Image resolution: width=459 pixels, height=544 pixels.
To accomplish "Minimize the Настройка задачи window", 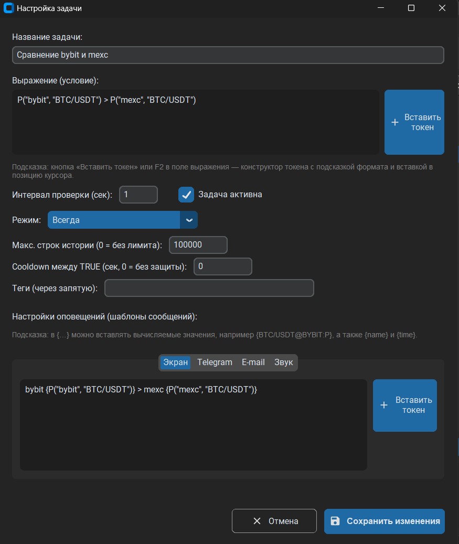I will click(x=381, y=8).
